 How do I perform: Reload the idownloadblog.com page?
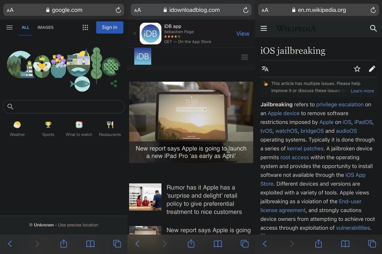point(245,10)
